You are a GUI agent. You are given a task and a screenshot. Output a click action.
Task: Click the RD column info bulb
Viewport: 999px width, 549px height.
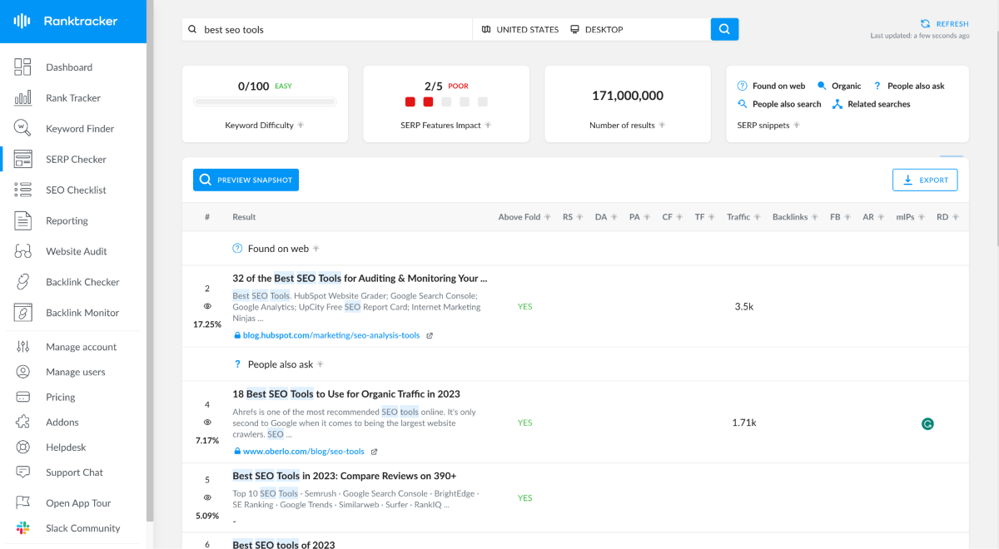pyautogui.click(x=955, y=217)
